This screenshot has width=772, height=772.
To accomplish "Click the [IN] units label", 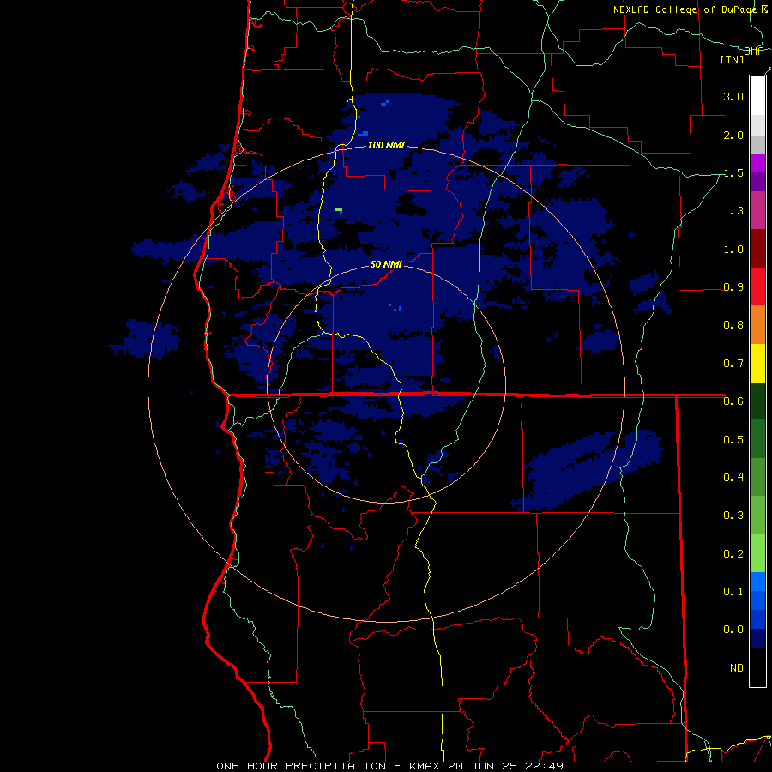I will tap(733, 59).
